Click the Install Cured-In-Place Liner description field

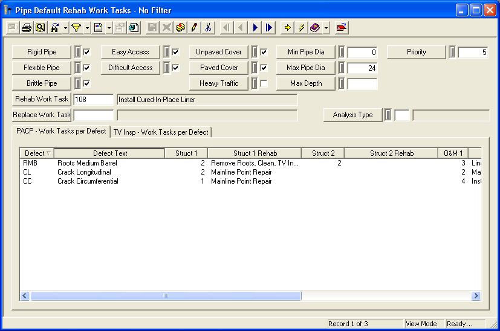coord(207,100)
